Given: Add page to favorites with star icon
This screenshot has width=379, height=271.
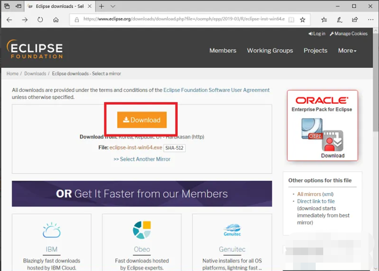Looking at the screenshot, I should 302,20.
